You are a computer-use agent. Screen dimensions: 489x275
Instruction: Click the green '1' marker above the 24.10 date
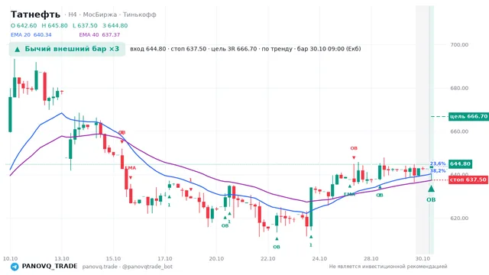[x=311, y=245]
